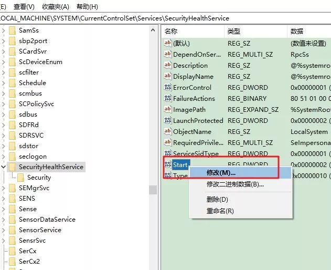Collapse the SecurityHealthService tree node
331x270 pixels.
click(x=4, y=167)
